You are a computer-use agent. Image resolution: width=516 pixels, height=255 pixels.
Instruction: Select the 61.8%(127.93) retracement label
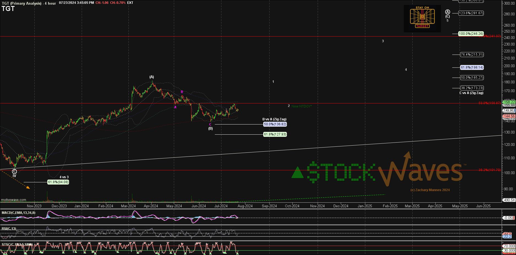pyautogui.click(x=275, y=134)
